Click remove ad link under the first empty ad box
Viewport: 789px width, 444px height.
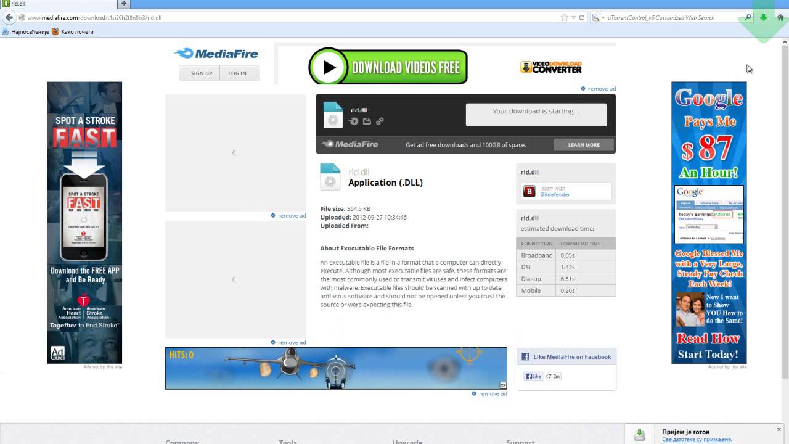click(x=288, y=216)
